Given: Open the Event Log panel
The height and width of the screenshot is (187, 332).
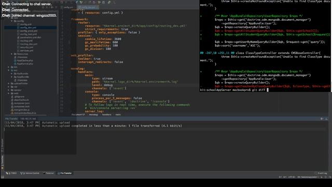Looking at the screenshot, I should click(x=321, y=173).
